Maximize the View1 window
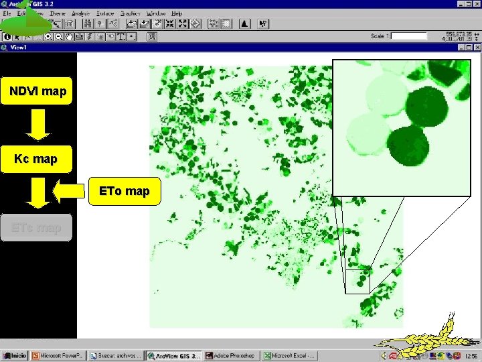 coord(469,47)
